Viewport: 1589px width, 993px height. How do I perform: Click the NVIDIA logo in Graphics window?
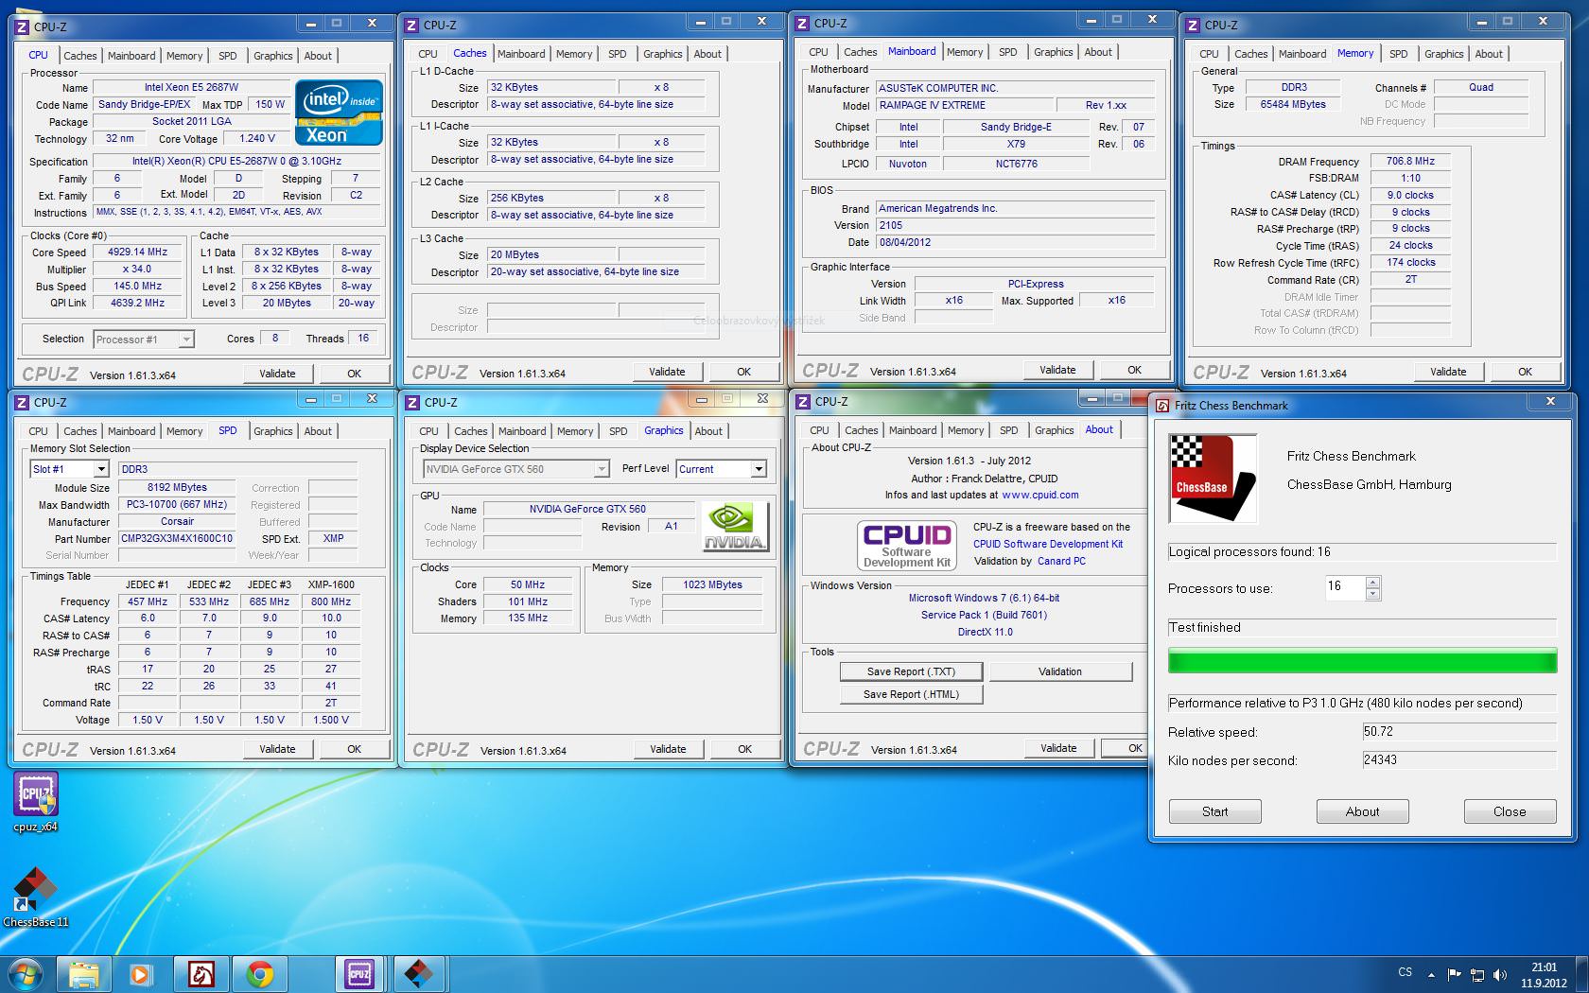click(736, 527)
